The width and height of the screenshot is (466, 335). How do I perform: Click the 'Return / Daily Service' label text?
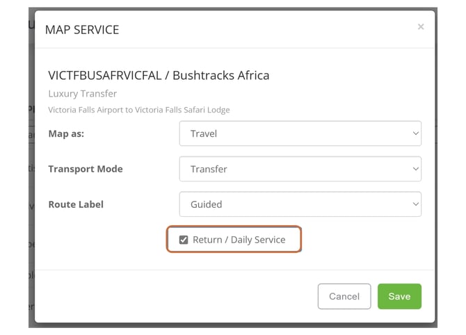point(239,240)
